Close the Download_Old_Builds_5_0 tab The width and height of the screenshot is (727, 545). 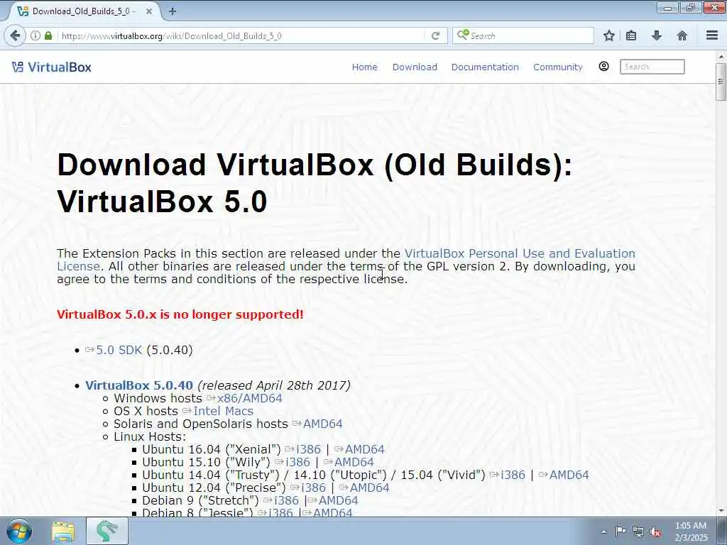[149, 11]
